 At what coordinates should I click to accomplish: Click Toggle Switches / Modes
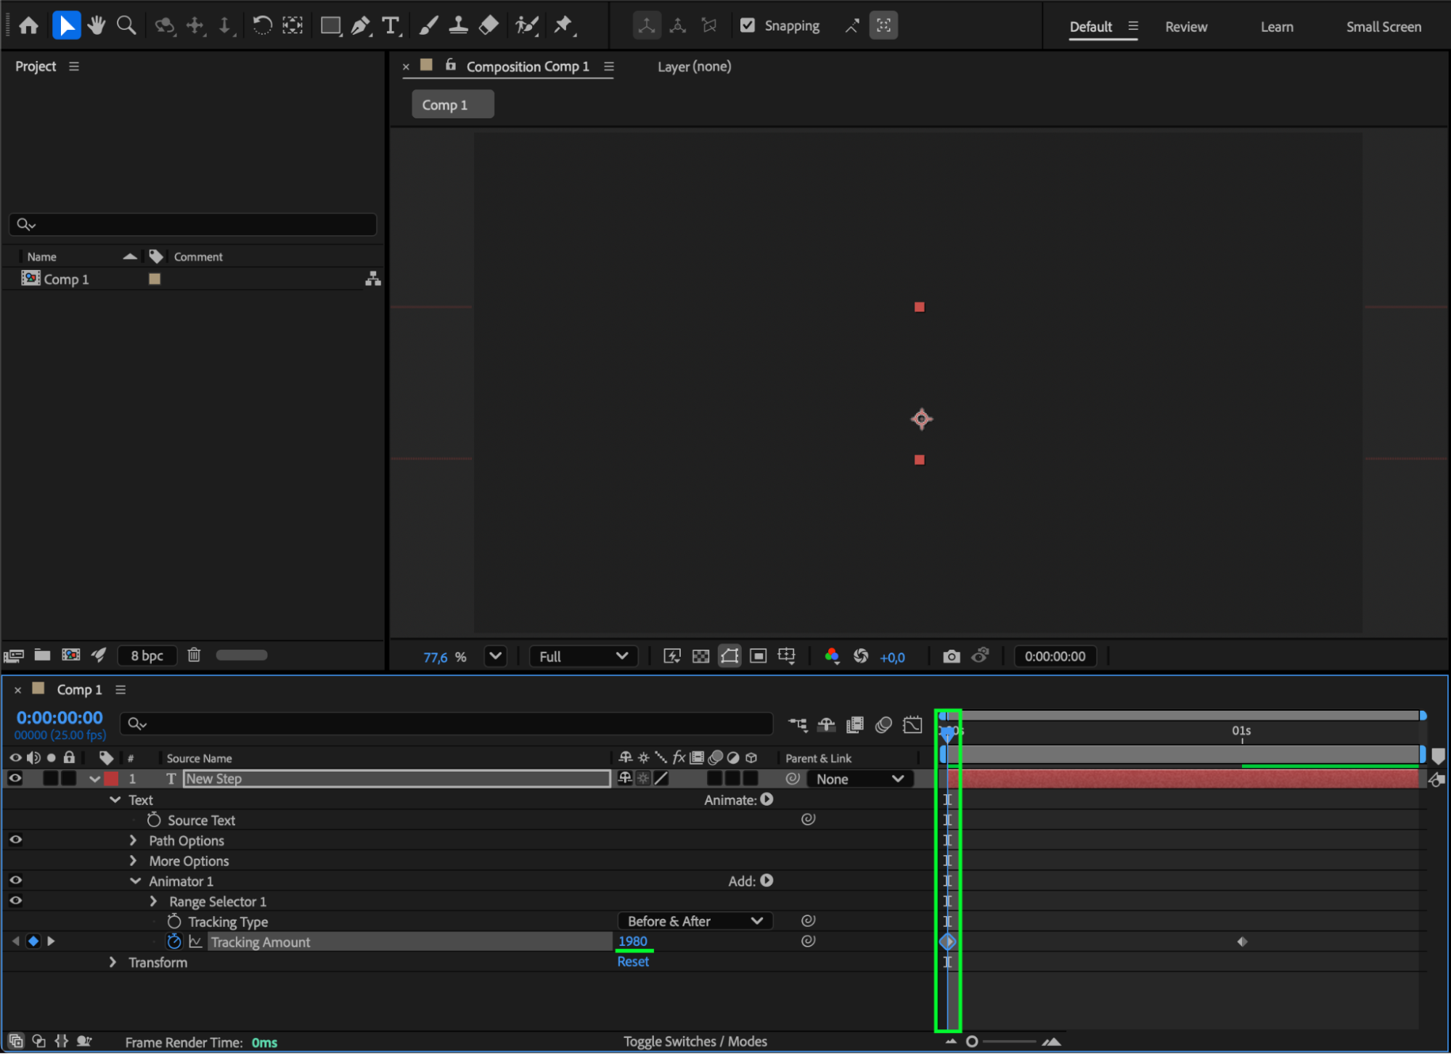pyautogui.click(x=695, y=1041)
